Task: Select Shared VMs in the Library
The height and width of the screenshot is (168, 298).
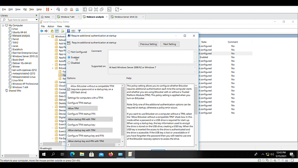Action: point(15,91)
